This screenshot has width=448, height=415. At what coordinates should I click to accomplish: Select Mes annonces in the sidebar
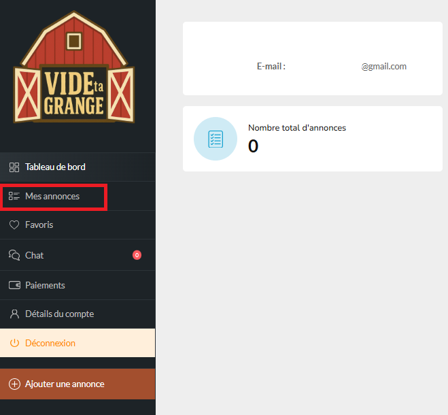(x=52, y=196)
